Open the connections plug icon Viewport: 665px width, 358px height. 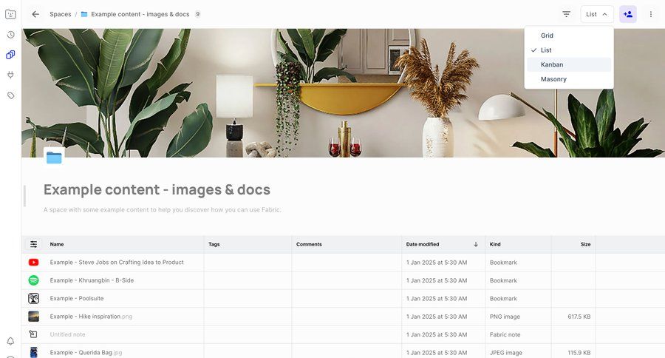pyautogui.click(x=10, y=75)
